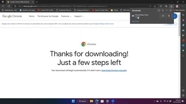Click See more in Downloads panel
186x104 pixels.
[135, 21]
